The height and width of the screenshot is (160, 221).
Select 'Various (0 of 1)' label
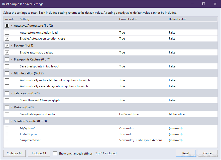(x=24, y=107)
